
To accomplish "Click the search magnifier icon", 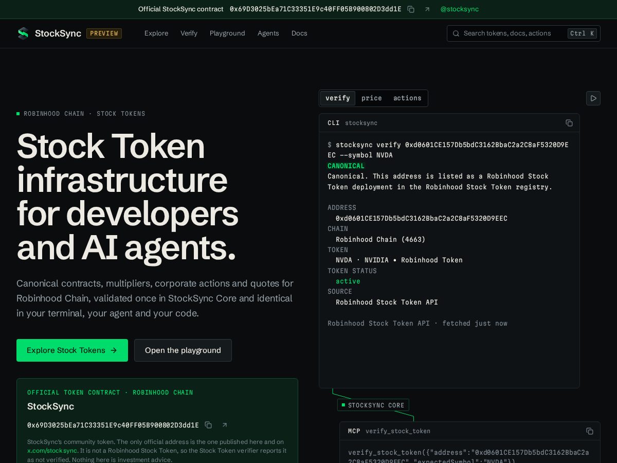I will click(x=456, y=33).
